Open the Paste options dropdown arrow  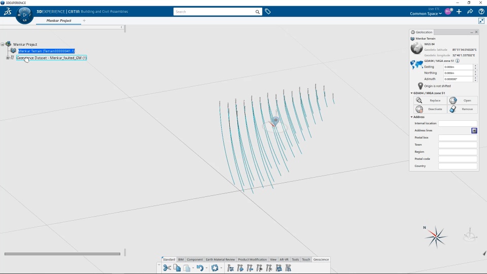pyautogui.click(x=193, y=268)
